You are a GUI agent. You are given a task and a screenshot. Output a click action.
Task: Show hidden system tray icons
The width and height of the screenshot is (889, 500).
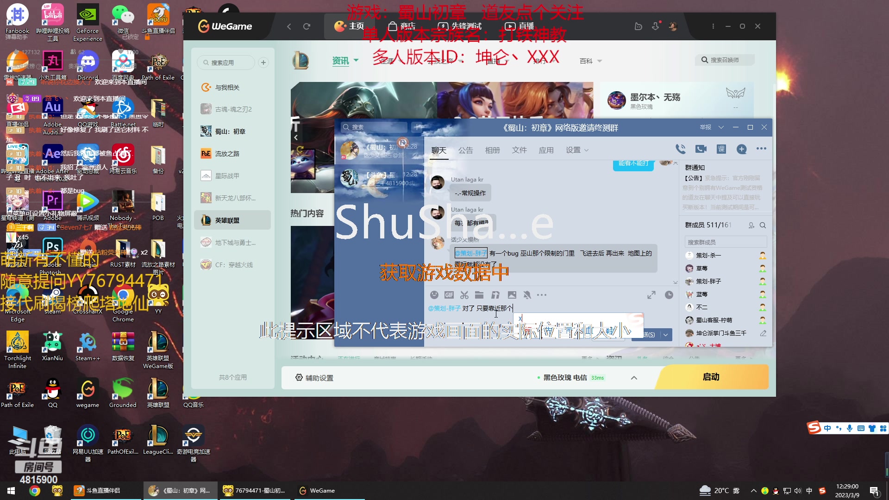753,491
